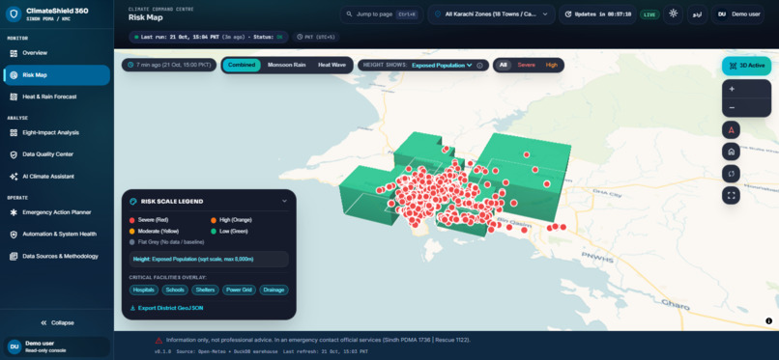
Task: Toggle the Power Grid overlay chip
Action: (x=239, y=290)
